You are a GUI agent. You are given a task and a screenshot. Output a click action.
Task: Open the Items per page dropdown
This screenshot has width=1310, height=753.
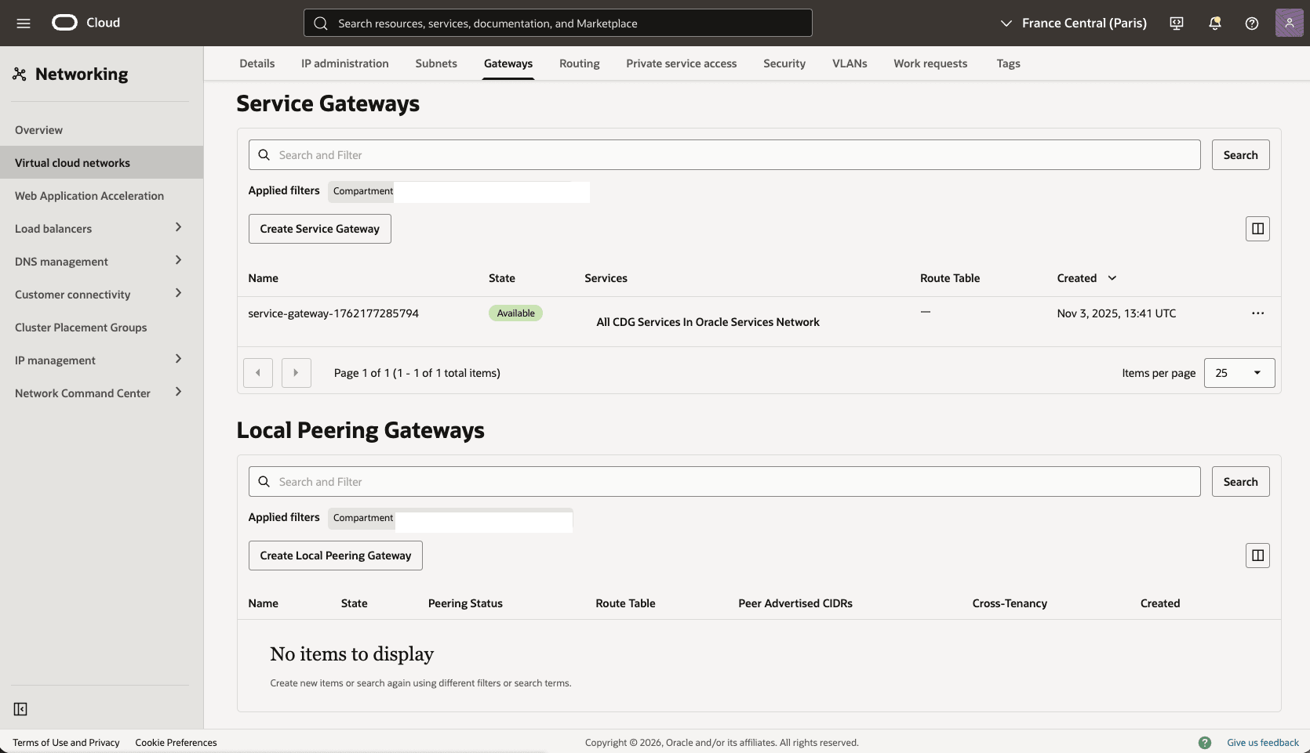[x=1239, y=373]
